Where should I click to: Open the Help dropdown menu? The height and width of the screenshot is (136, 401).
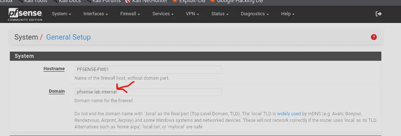(x=288, y=14)
